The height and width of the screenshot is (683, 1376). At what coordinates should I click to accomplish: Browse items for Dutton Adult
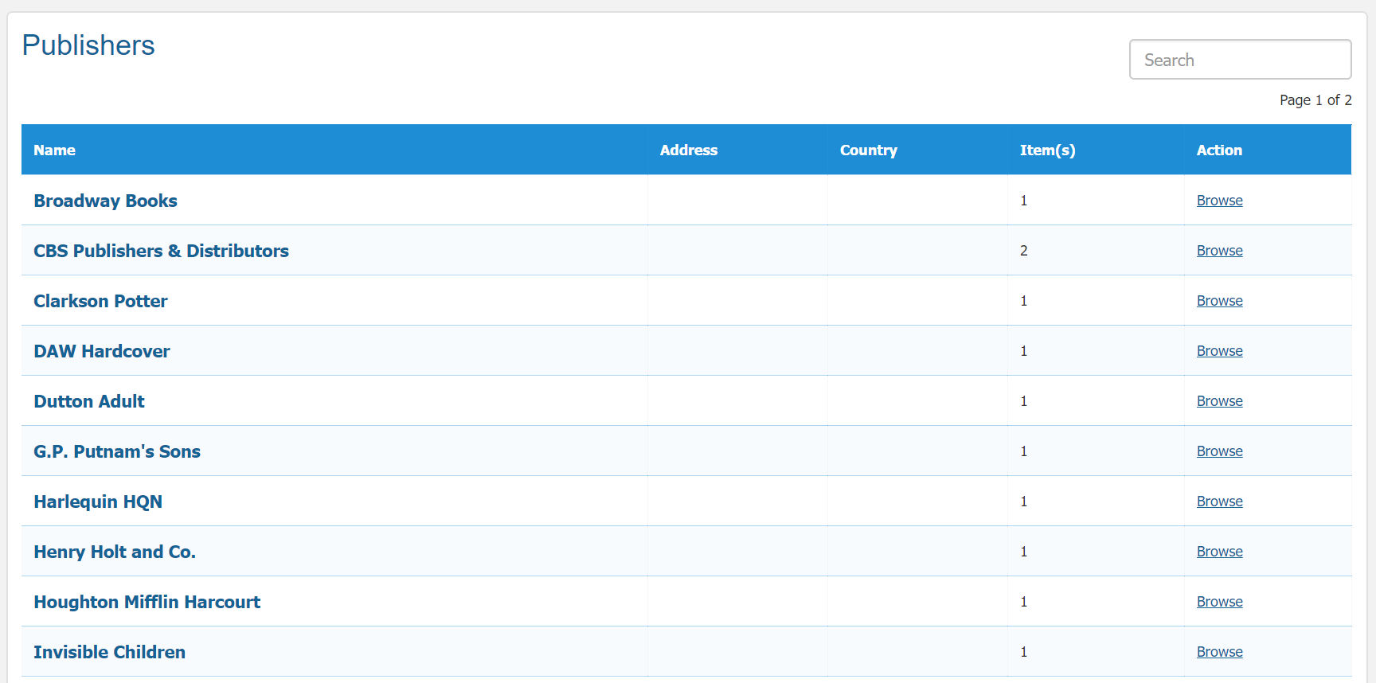click(1219, 401)
